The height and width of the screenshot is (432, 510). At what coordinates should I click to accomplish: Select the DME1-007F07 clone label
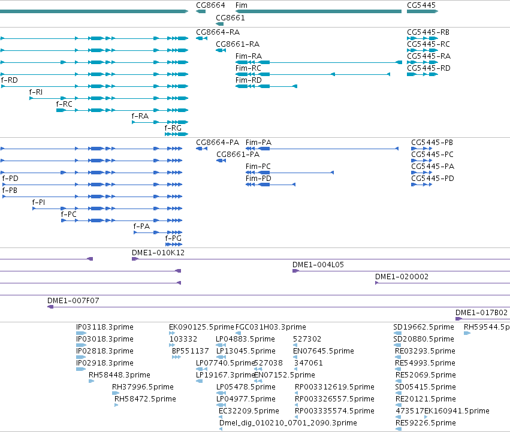click(73, 301)
